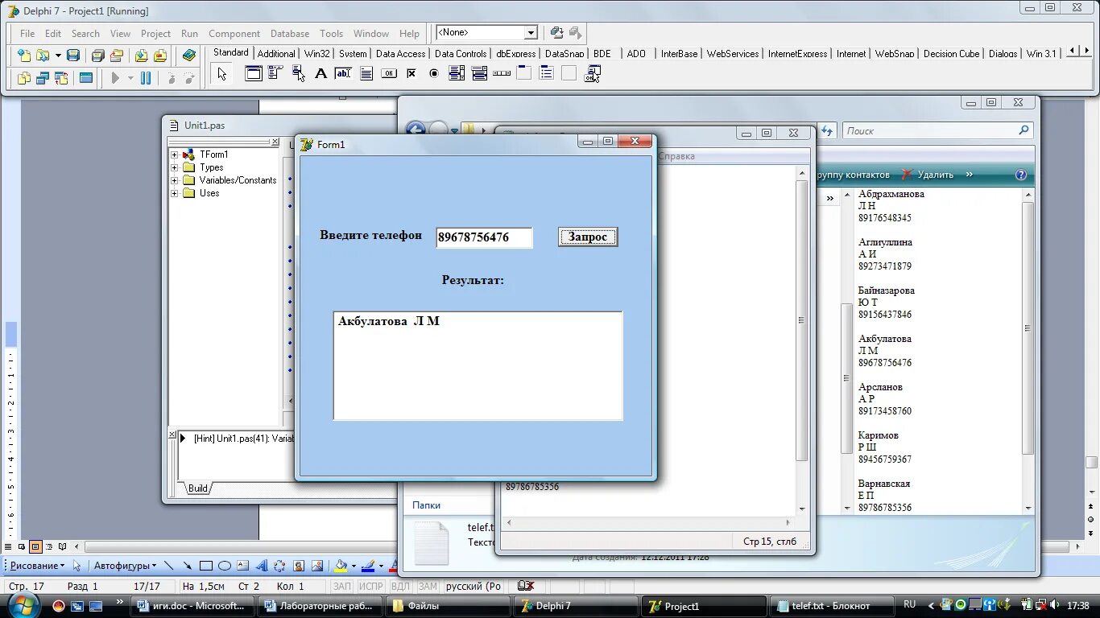Select the Rectangle drawing tool in Word

pos(206,566)
